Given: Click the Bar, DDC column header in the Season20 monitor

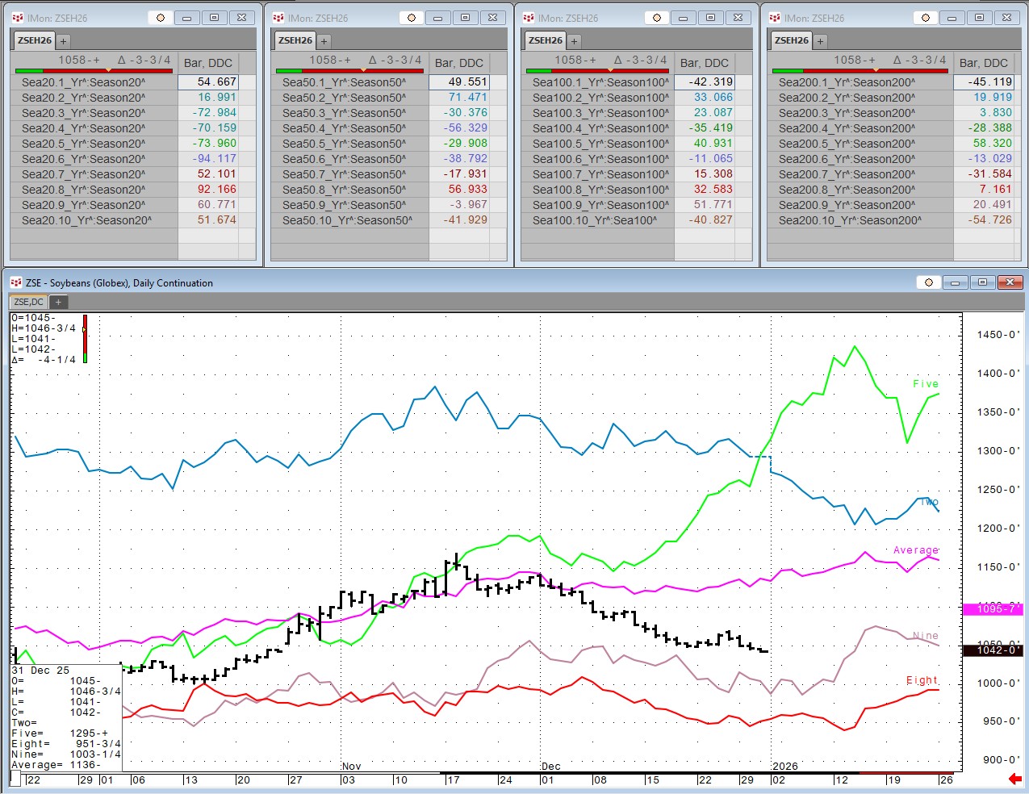Looking at the screenshot, I should point(207,62).
